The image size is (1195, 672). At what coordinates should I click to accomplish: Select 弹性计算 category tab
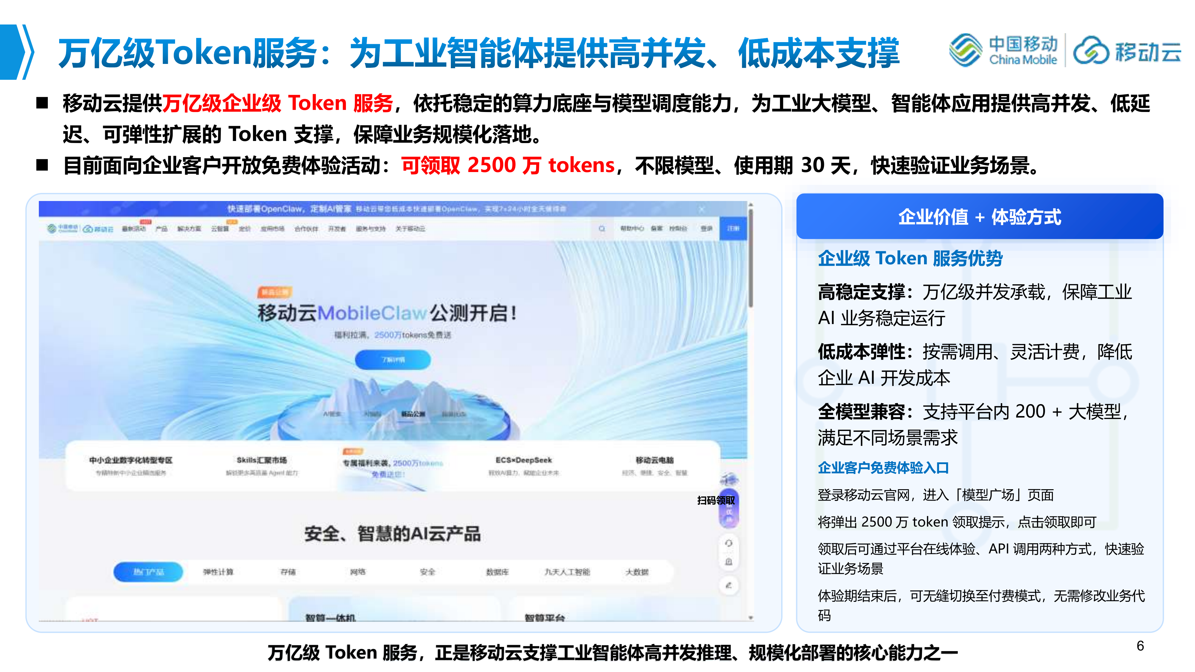[218, 572]
